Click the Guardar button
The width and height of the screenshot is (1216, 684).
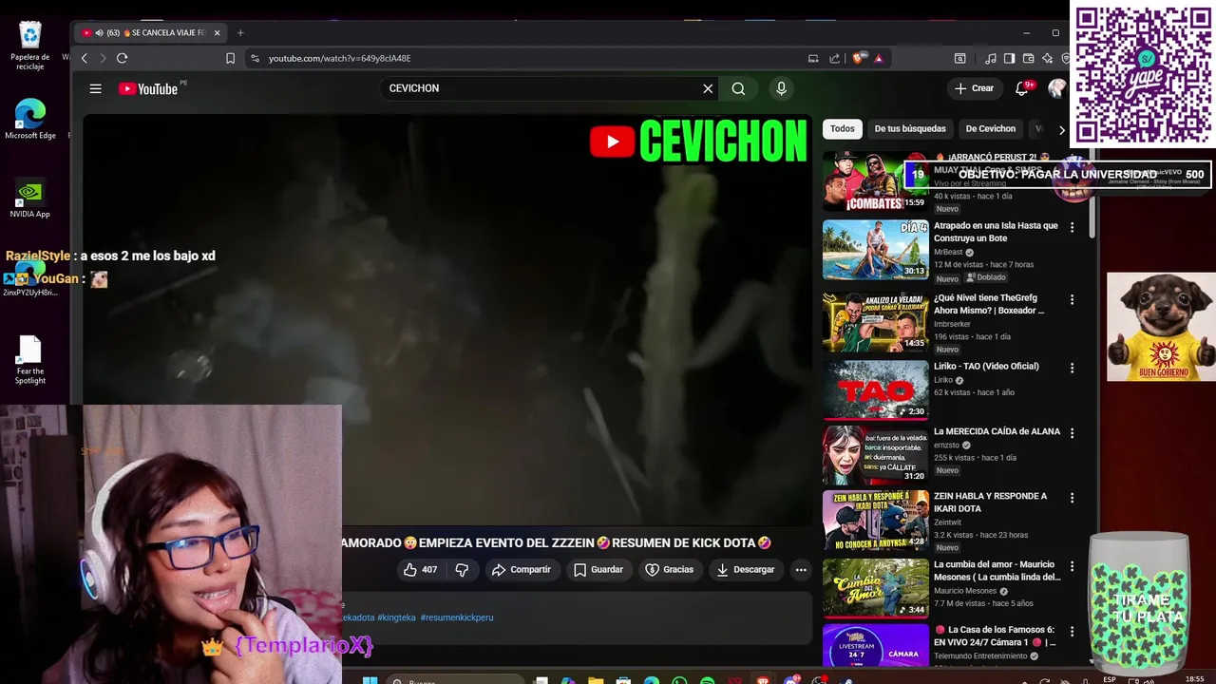point(598,570)
